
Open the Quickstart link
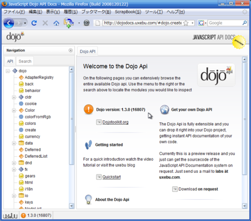(x=112, y=177)
